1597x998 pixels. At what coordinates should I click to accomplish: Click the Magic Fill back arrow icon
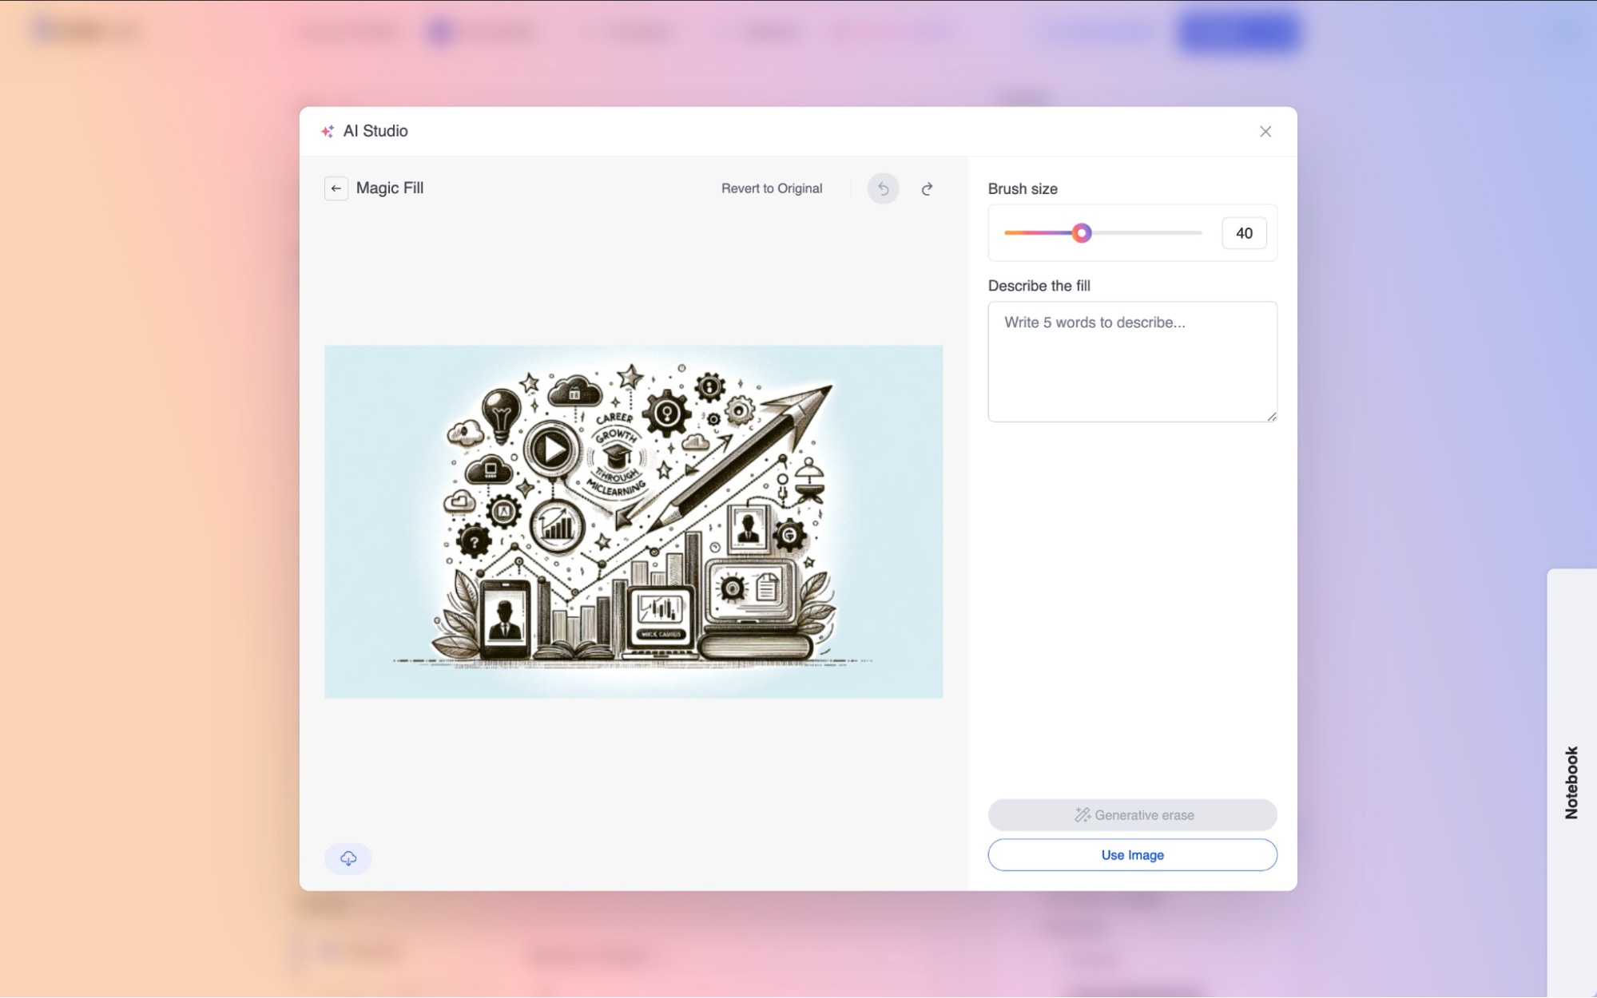335,188
